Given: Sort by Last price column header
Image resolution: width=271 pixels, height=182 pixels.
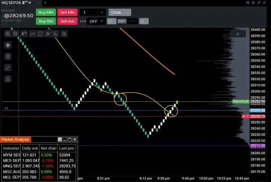Looking at the screenshot, I should pos(67,148).
